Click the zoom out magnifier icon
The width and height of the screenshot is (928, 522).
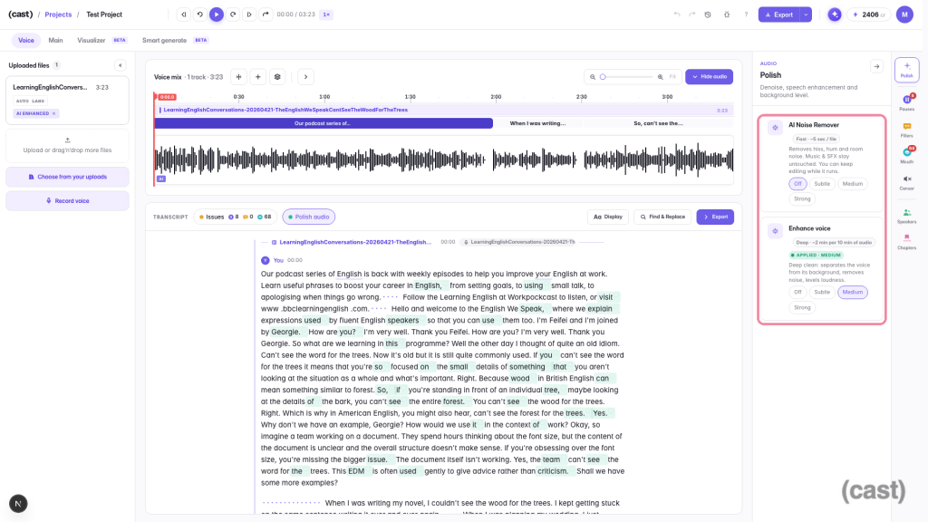pos(593,77)
